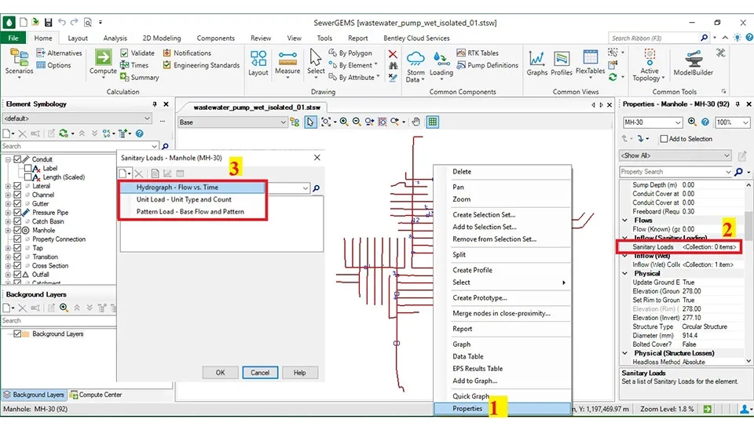Toggle the Background Layers folder checkbox
The width and height of the screenshot is (754, 430).
(18, 334)
